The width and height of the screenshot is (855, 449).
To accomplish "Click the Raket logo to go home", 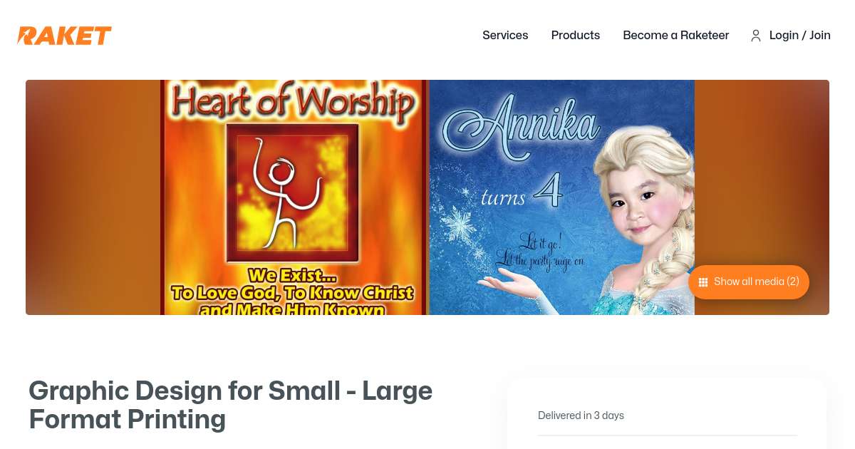I will 65,36.
